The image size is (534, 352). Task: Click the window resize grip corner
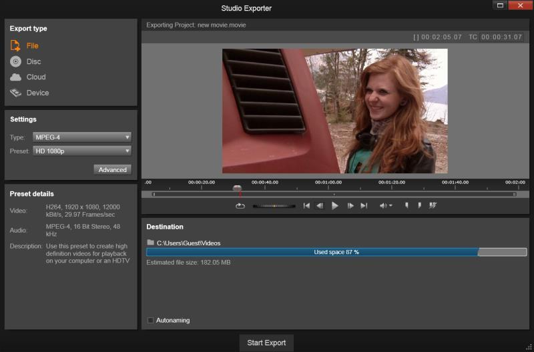click(529, 347)
